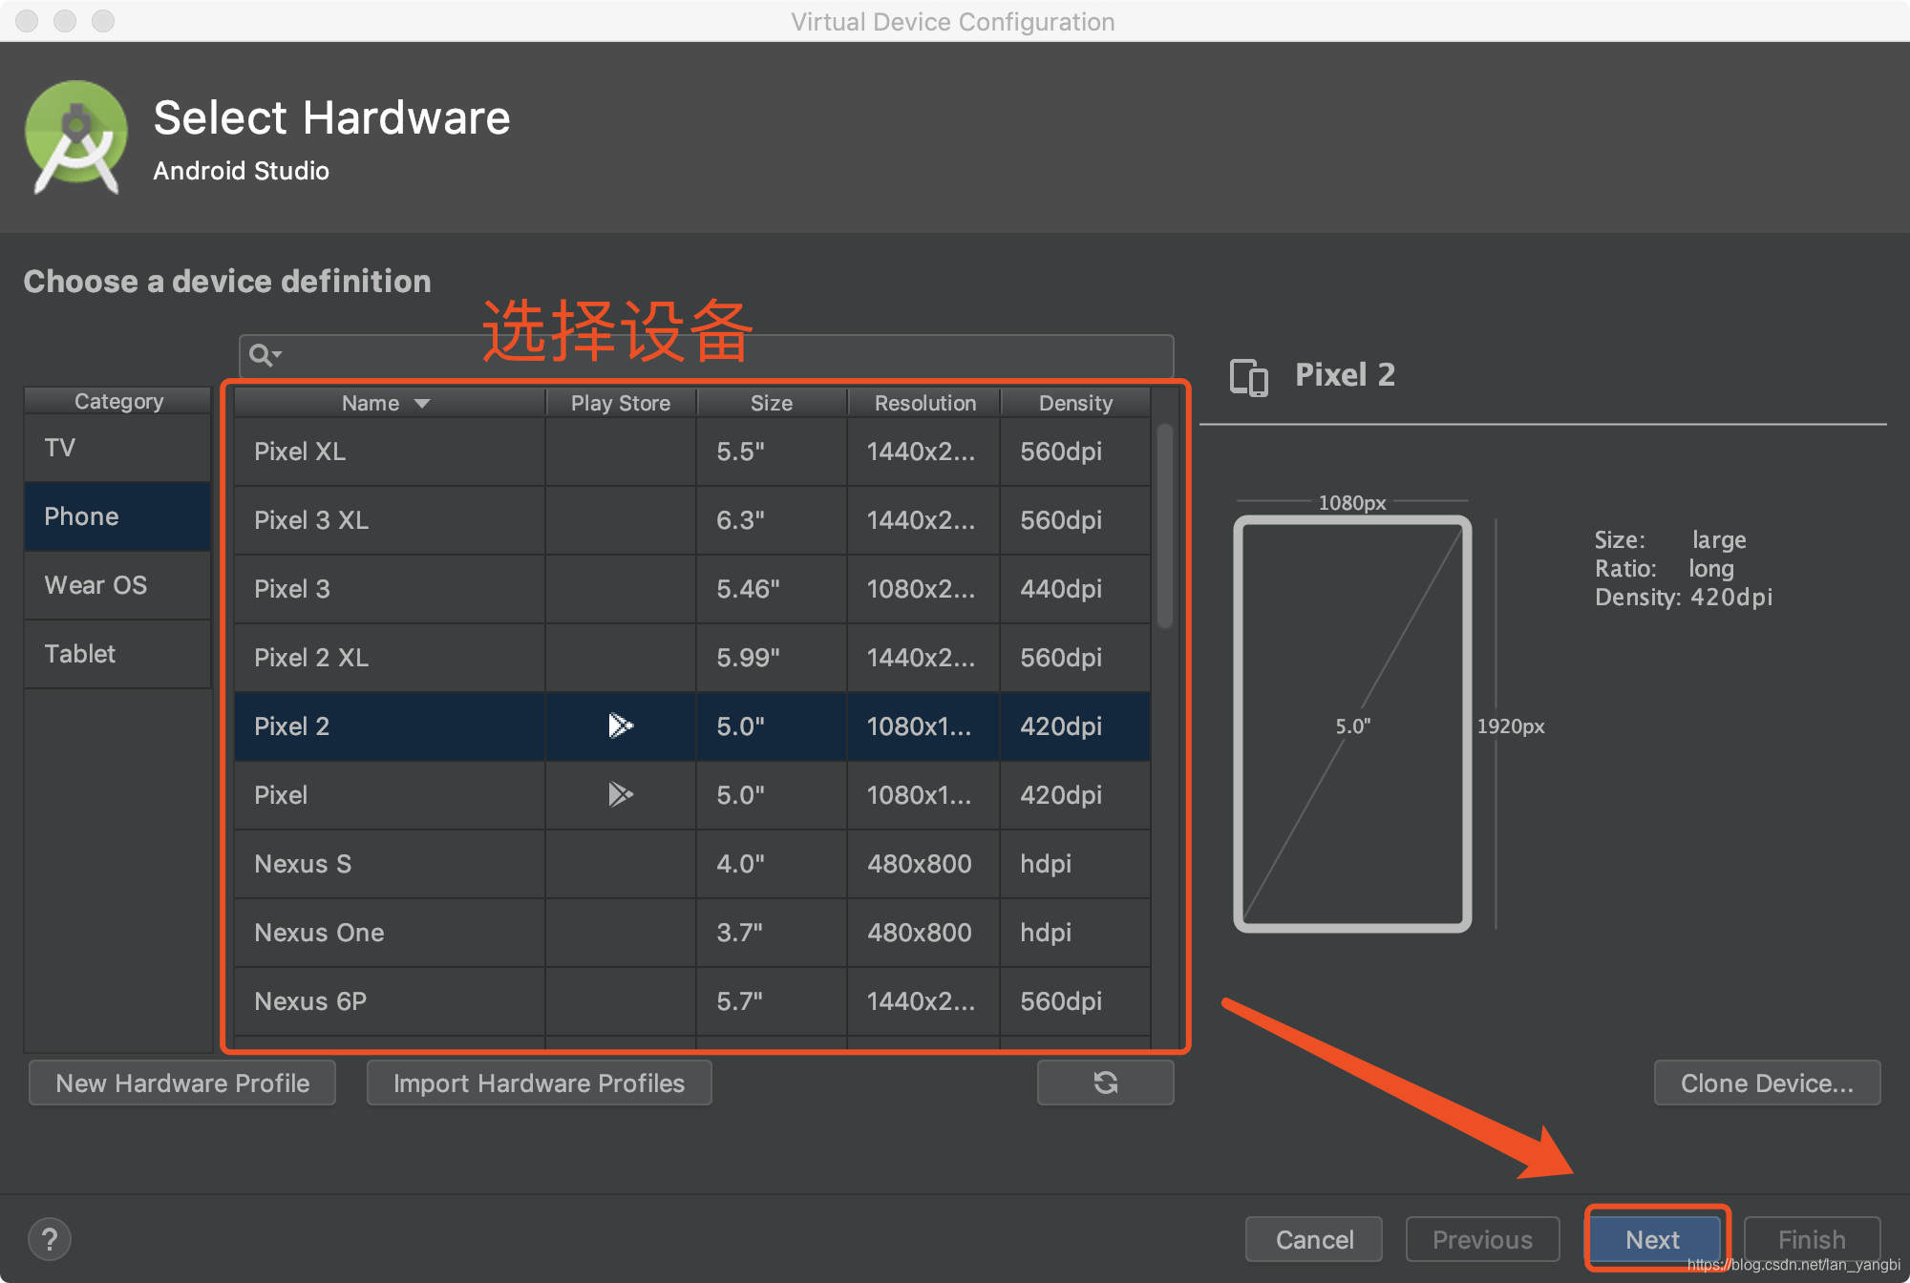The height and width of the screenshot is (1283, 1910).
Task: Click the Clone Device button
Action: pyautogui.click(x=1767, y=1083)
